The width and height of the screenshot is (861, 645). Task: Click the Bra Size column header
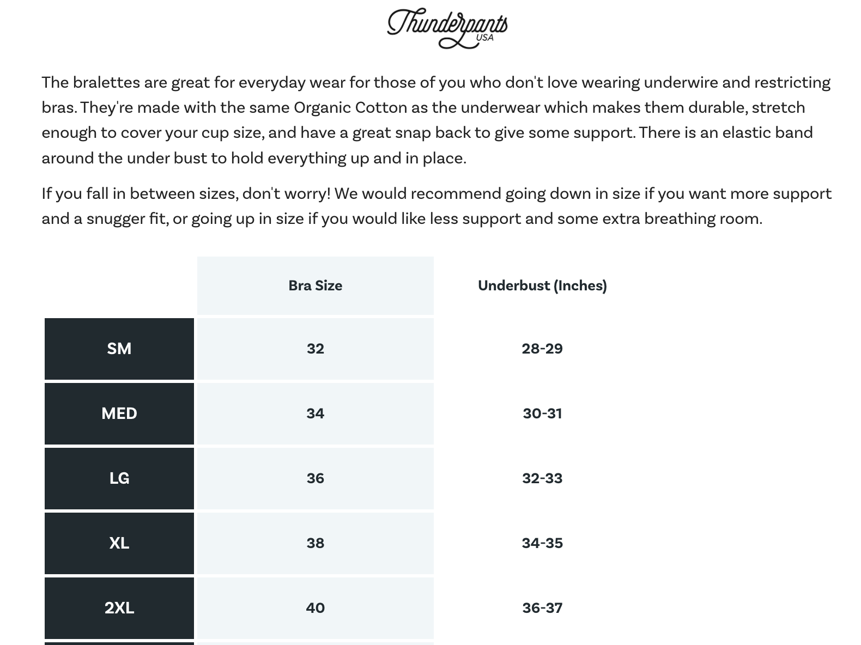[x=316, y=285]
